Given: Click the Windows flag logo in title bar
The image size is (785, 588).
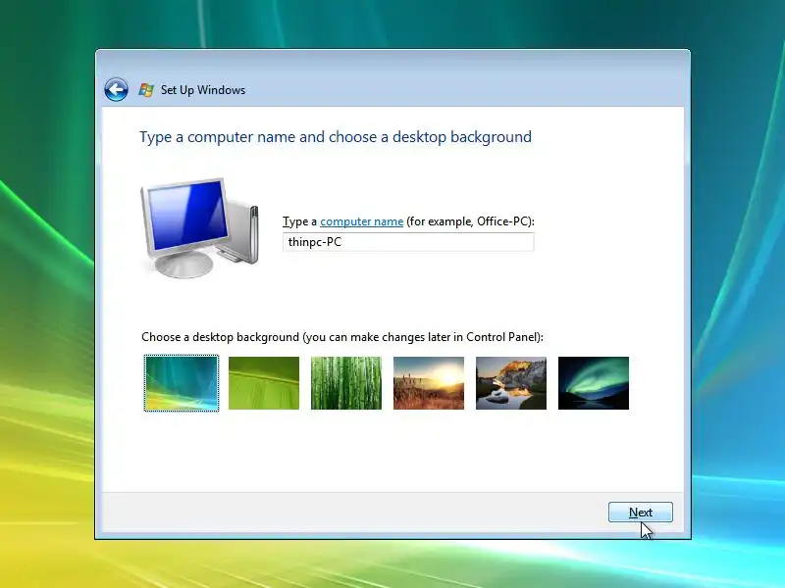Looking at the screenshot, I should click(x=145, y=90).
